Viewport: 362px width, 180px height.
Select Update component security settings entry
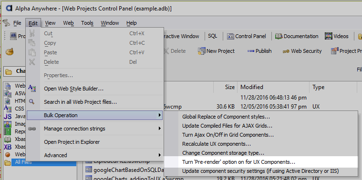click(260, 171)
